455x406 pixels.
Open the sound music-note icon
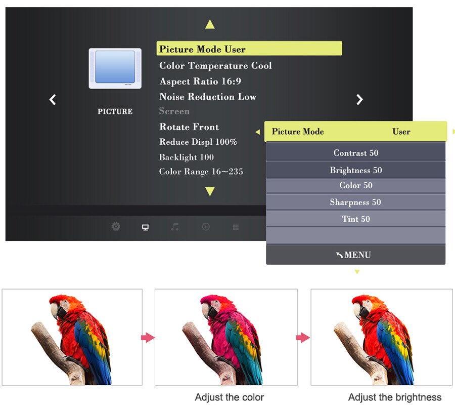(x=175, y=227)
